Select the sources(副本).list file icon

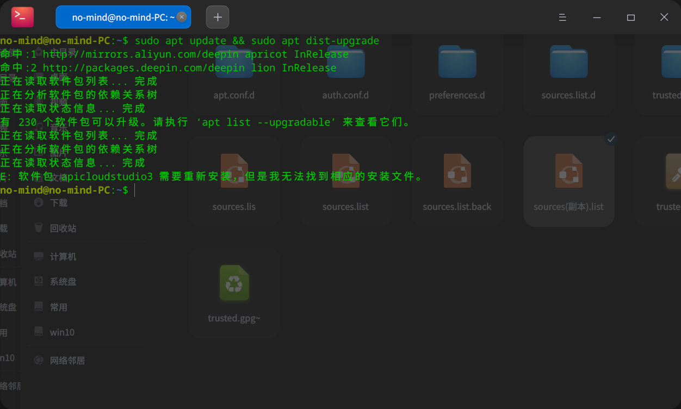click(x=568, y=171)
